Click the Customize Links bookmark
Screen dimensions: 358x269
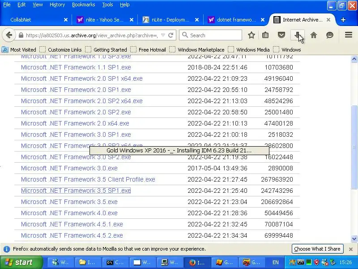pos(60,50)
